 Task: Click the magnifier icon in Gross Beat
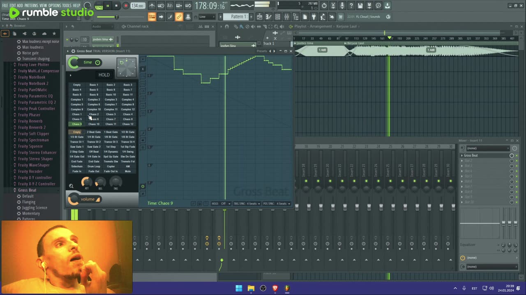point(71,186)
